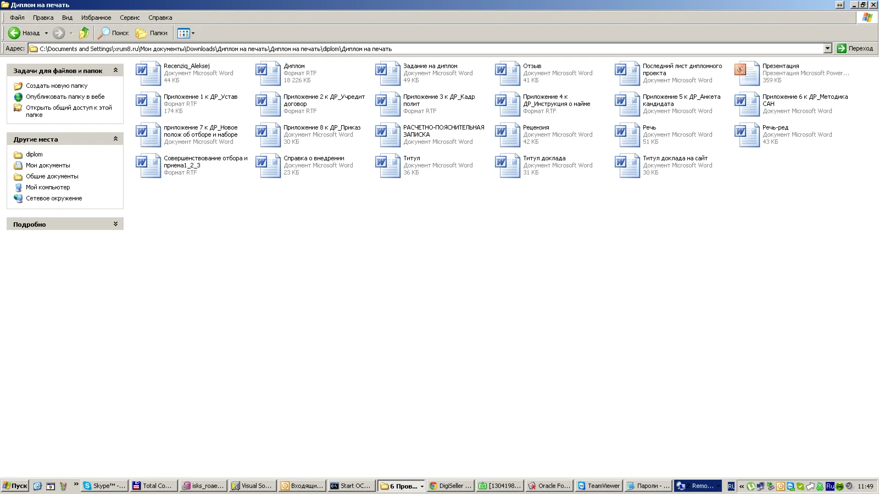Open the Файл menu

point(17,18)
